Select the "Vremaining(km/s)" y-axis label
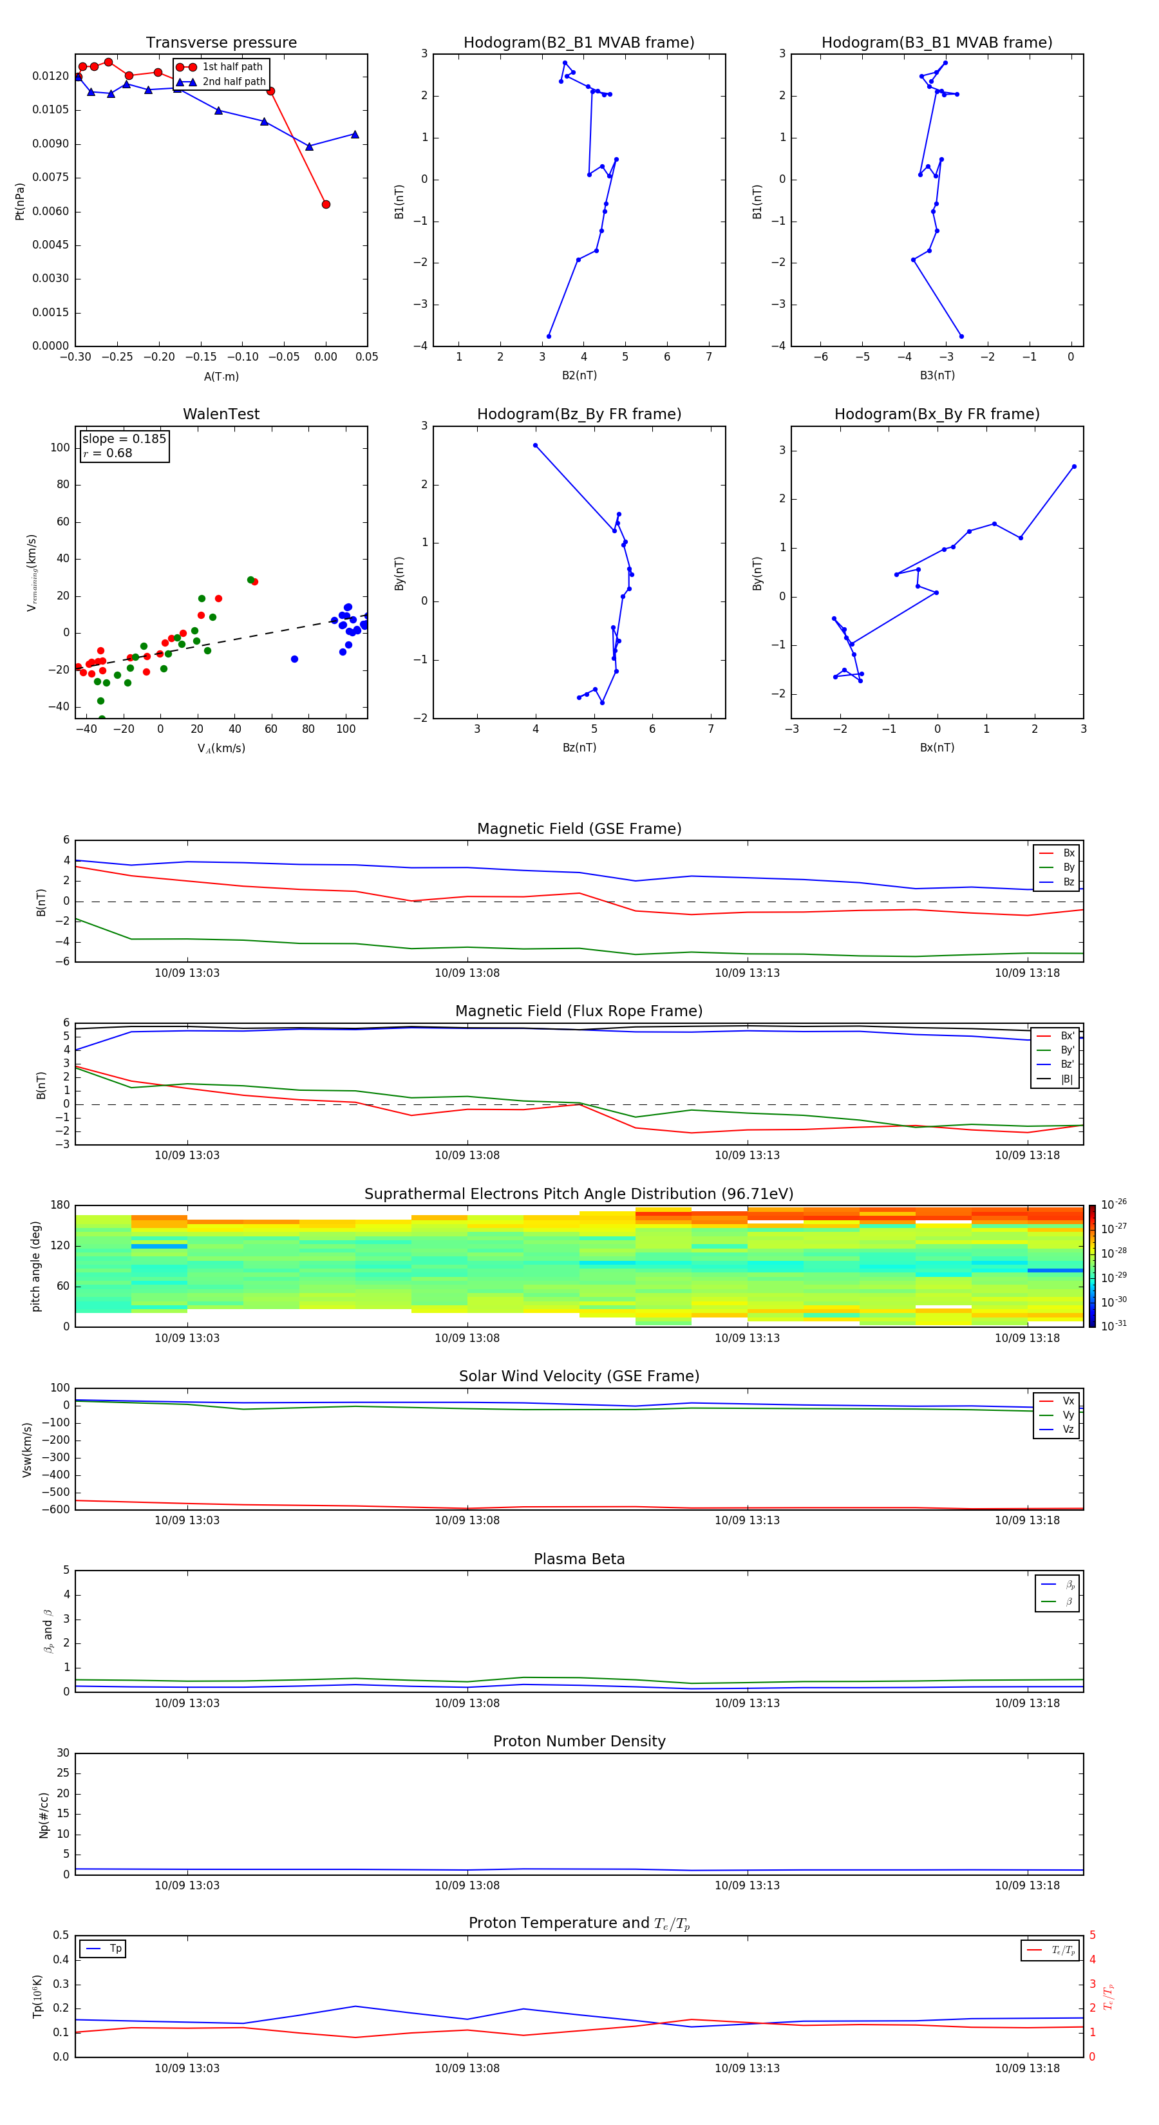Screen dimensions: 1159x2125 point(32,572)
